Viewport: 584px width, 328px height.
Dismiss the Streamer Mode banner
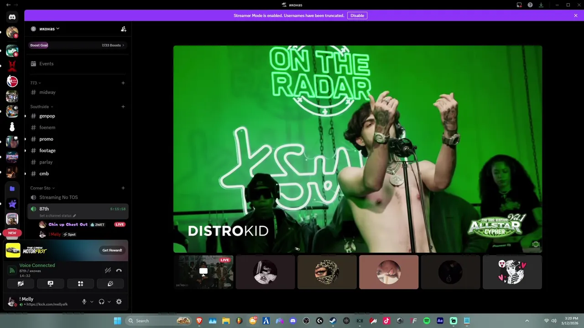point(576,15)
